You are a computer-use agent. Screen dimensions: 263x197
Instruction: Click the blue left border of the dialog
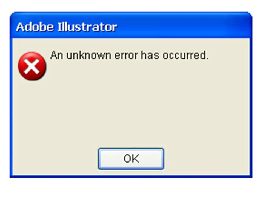tap(11, 107)
